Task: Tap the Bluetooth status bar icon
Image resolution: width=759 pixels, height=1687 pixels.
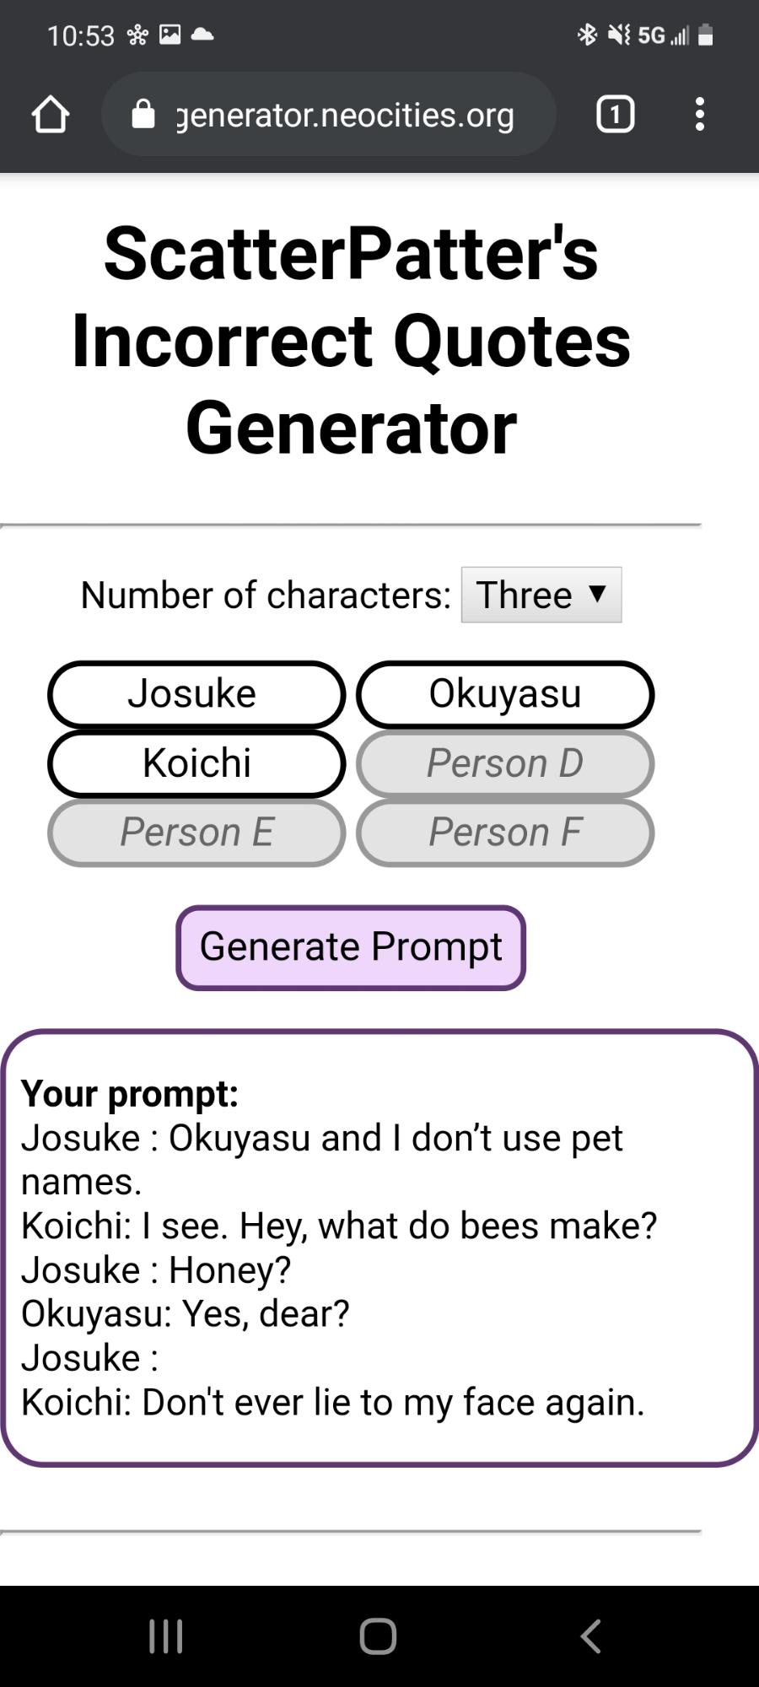Action: [x=587, y=35]
